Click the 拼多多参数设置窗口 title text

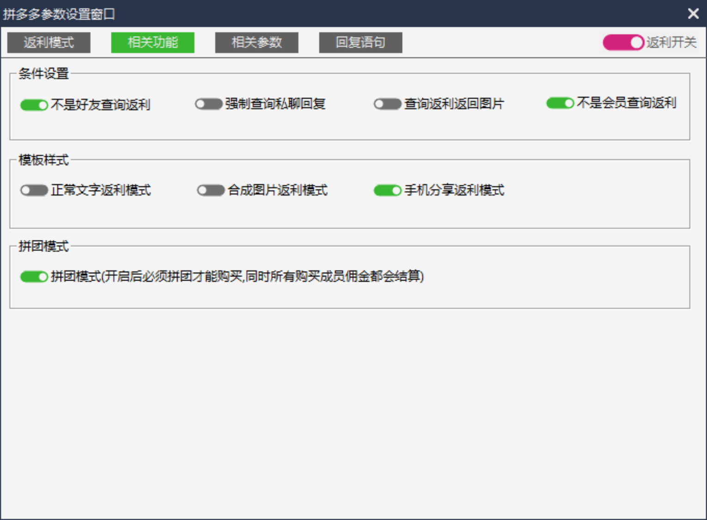pyautogui.click(x=59, y=14)
